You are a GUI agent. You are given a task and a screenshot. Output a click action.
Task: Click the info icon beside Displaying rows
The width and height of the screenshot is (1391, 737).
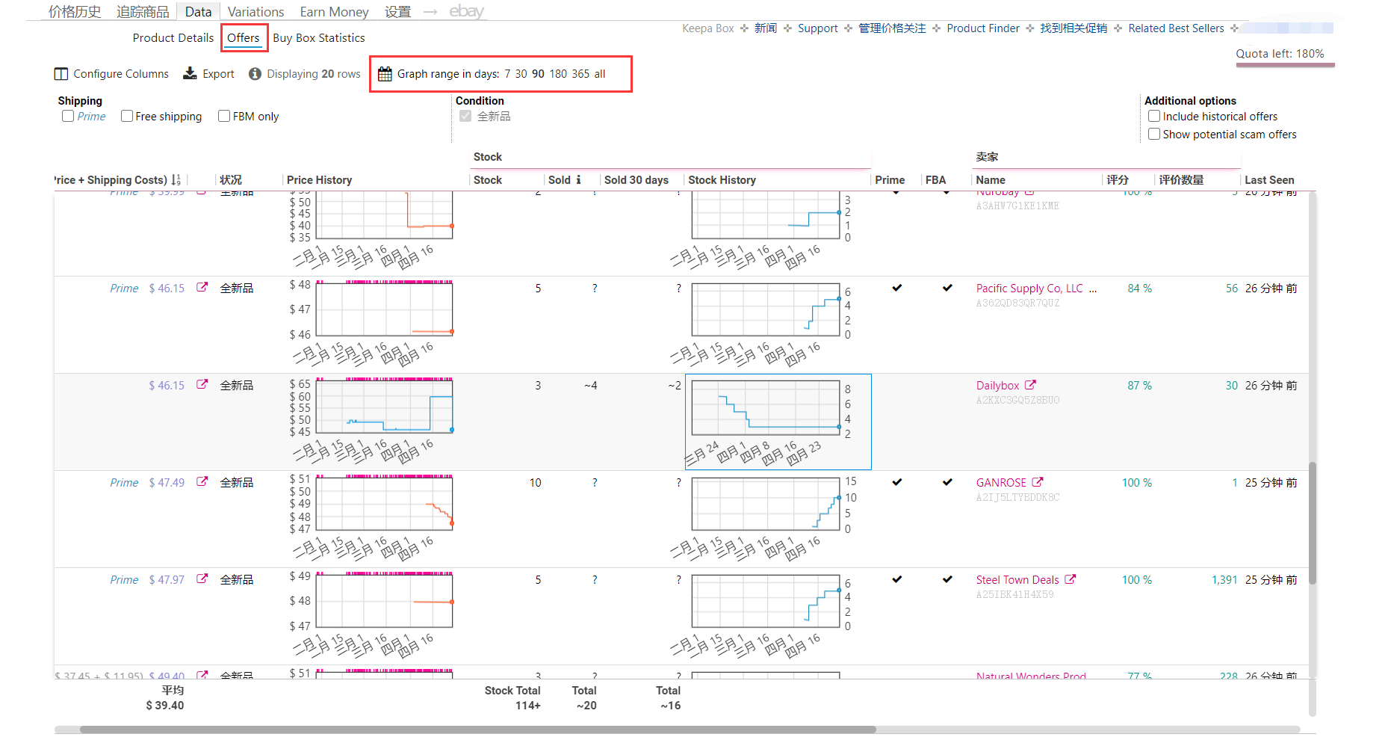[255, 74]
